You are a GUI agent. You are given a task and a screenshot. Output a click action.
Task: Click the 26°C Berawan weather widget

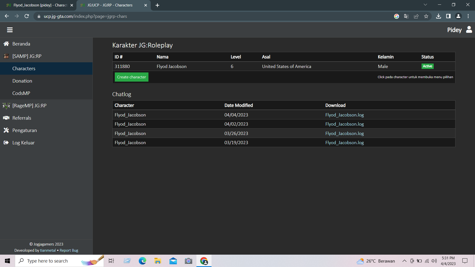[x=376, y=261]
